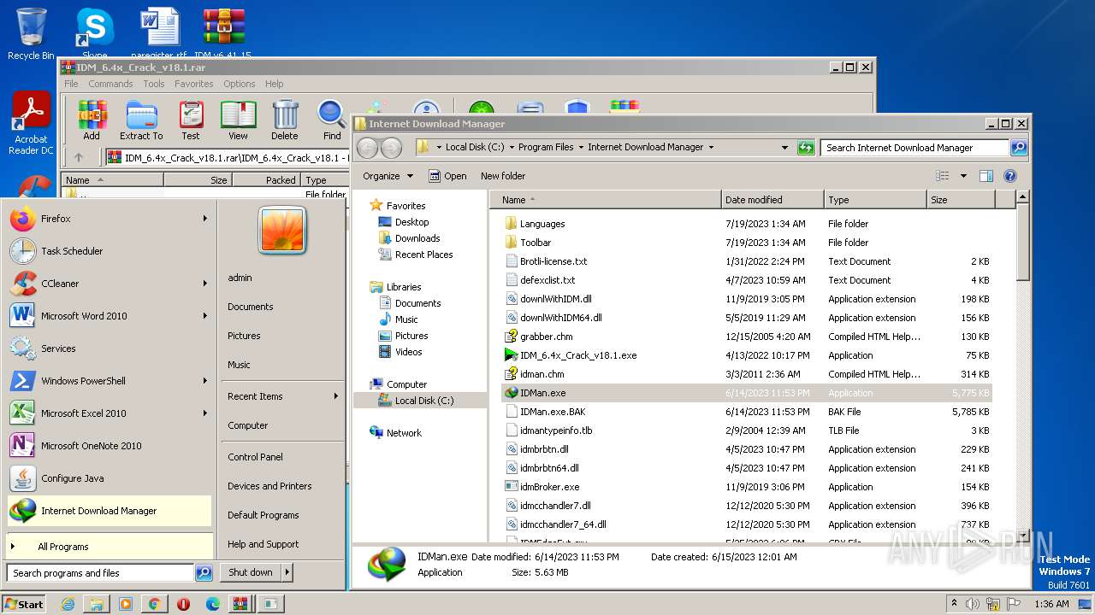Image resolution: width=1095 pixels, height=615 pixels.
Task: Open the Favorites menu in WinRAR
Action: coord(194,84)
